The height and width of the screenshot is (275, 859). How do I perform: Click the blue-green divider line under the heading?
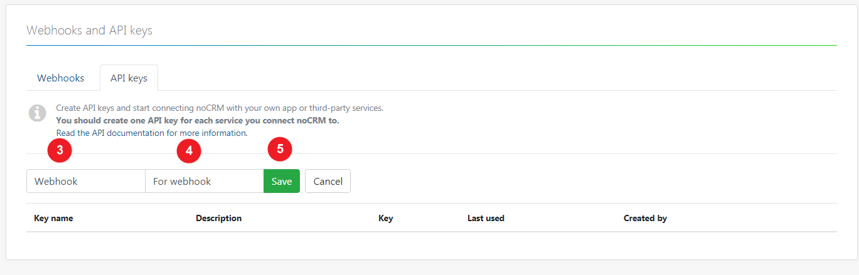click(431, 45)
